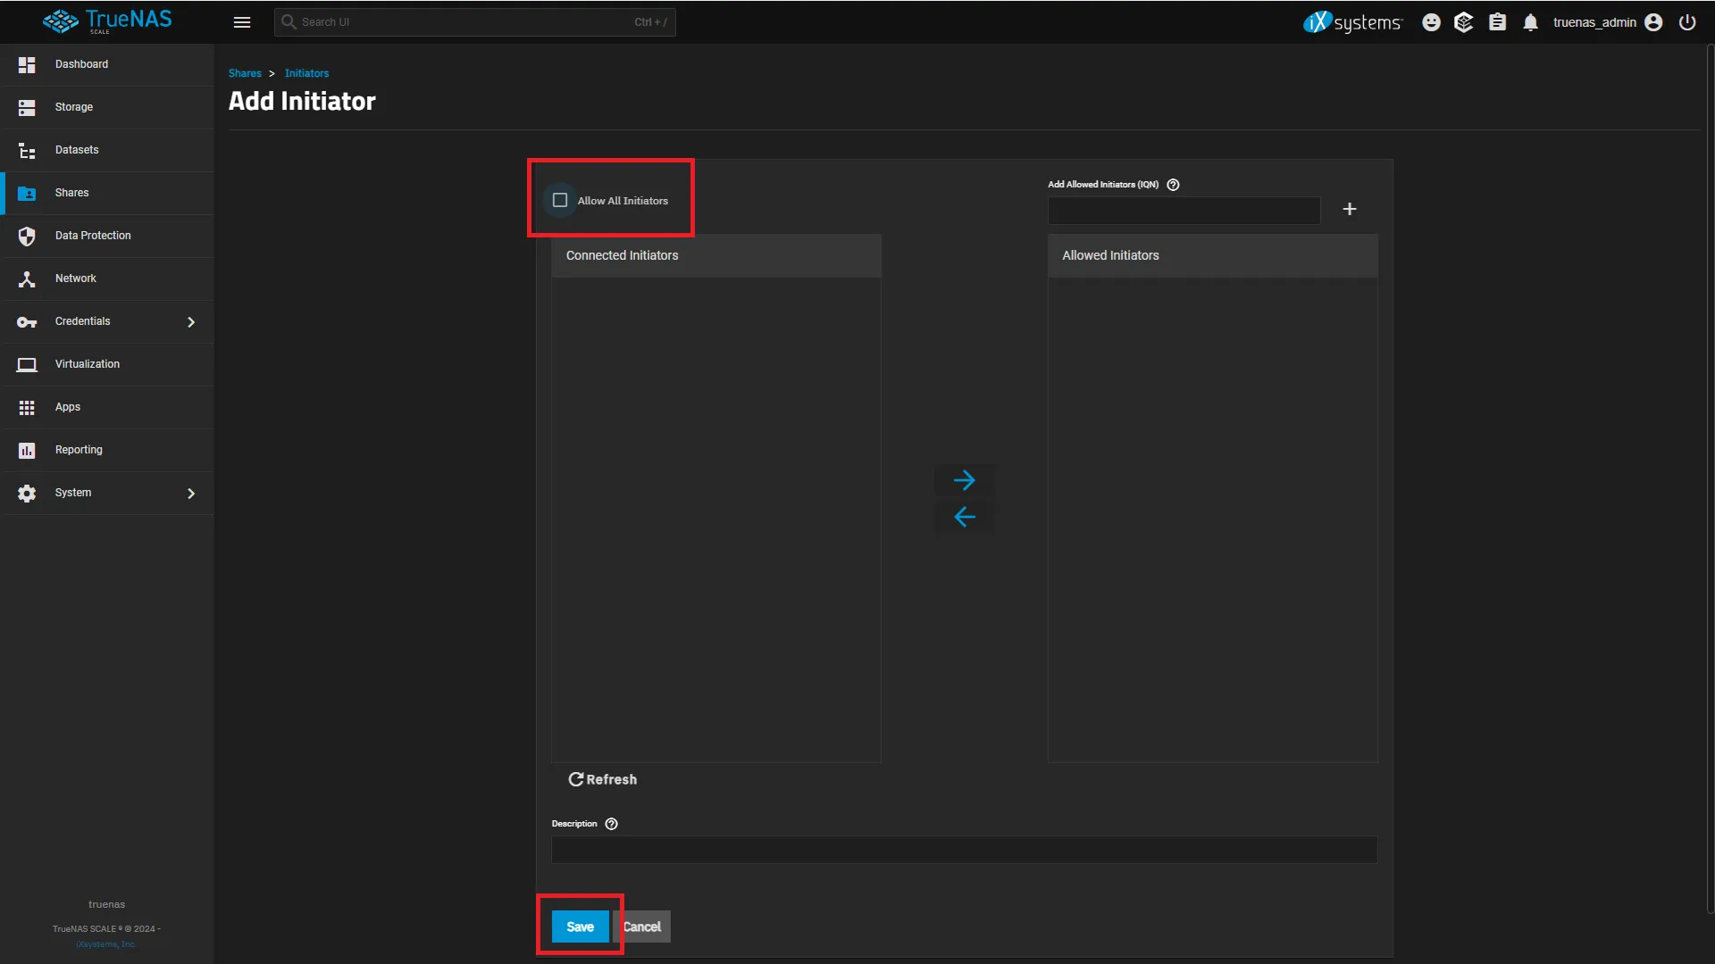This screenshot has height=964, width=1715.
Task: Click the notifications bell icon
Action: (x=1530, y=21)
